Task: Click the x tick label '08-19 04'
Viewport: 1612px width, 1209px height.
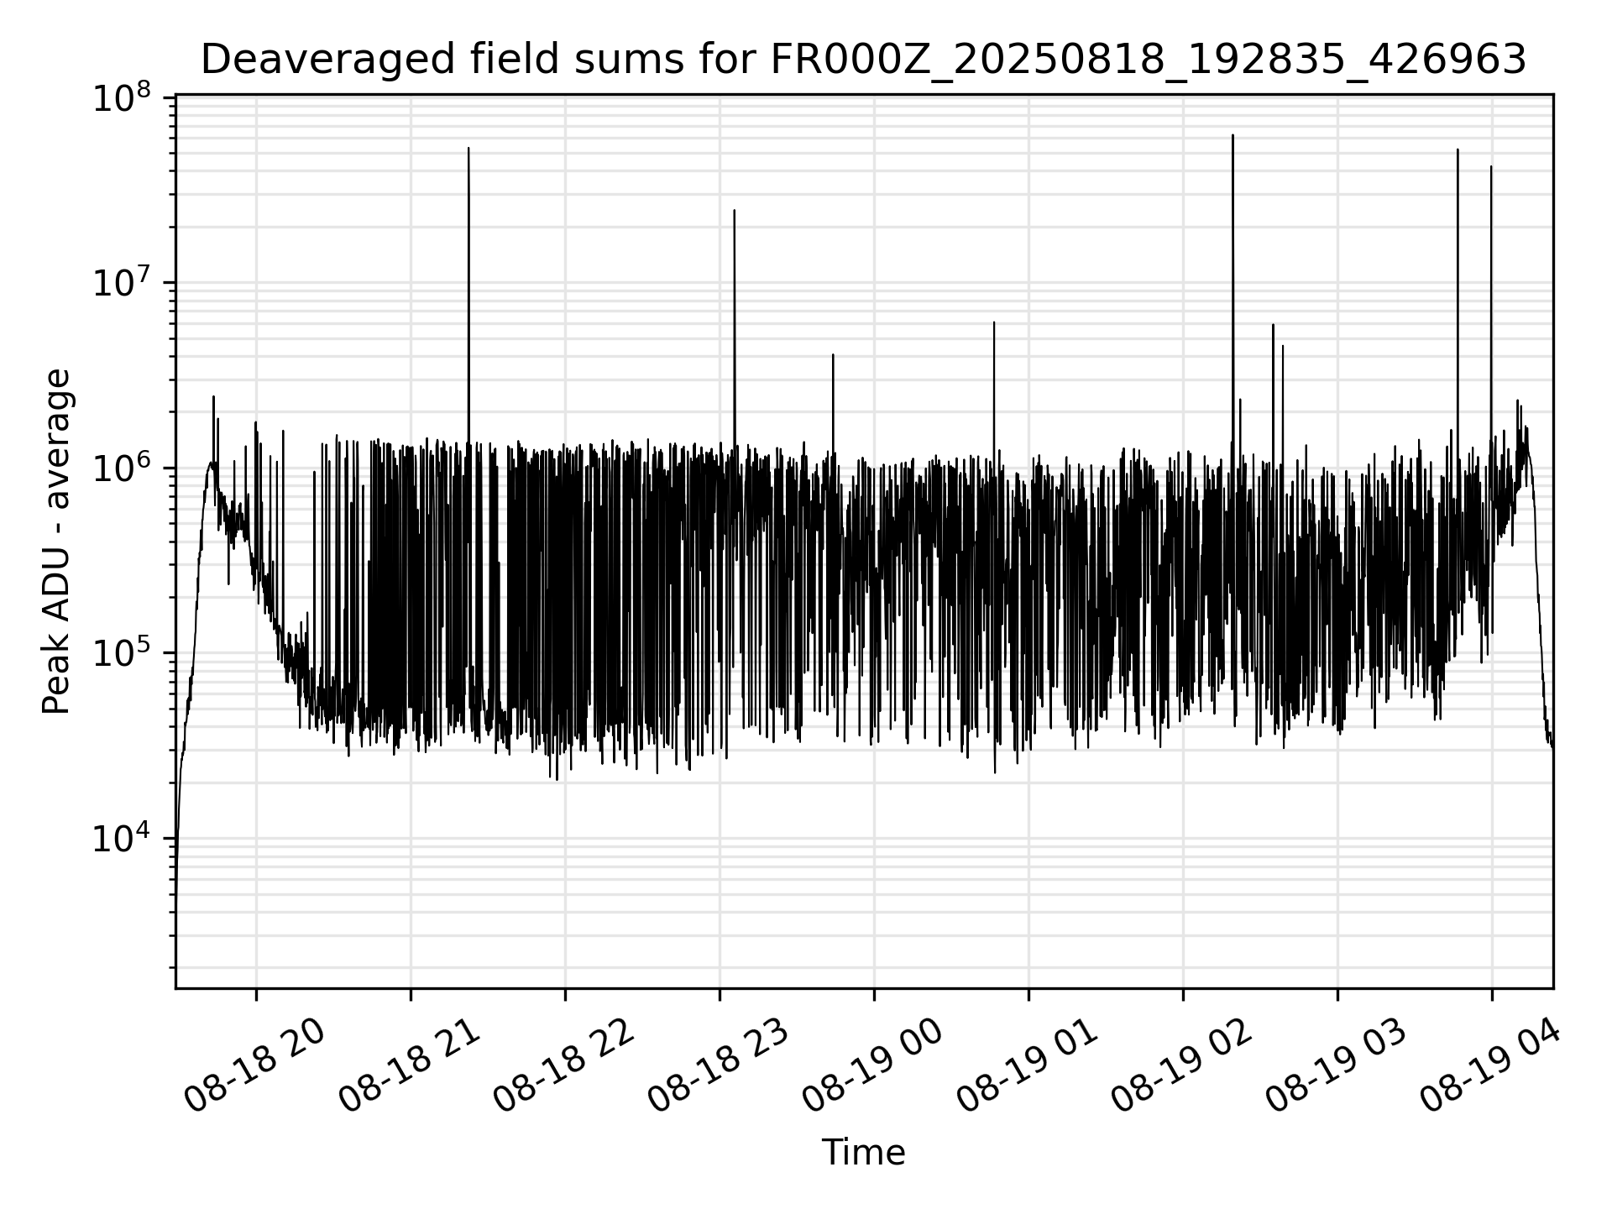Action: 1490,1065
